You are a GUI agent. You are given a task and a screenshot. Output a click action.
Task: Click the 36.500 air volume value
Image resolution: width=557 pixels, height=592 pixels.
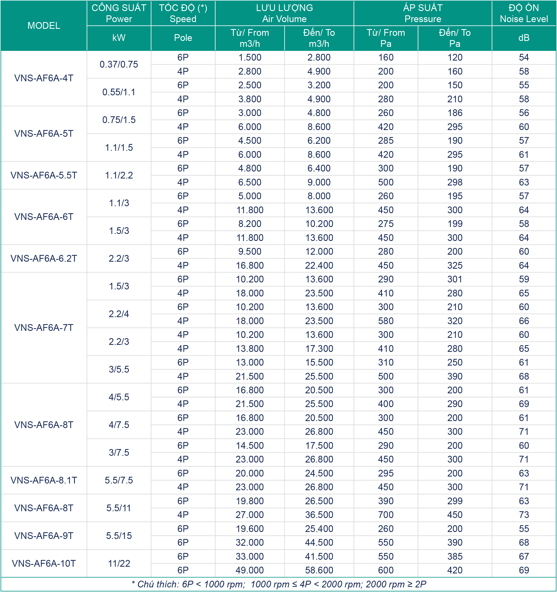(x=319, y=515)
